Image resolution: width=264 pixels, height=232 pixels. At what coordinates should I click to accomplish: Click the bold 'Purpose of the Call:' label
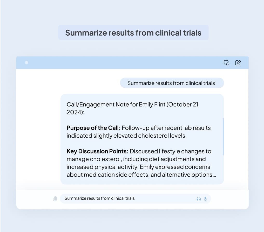(93, 128)
